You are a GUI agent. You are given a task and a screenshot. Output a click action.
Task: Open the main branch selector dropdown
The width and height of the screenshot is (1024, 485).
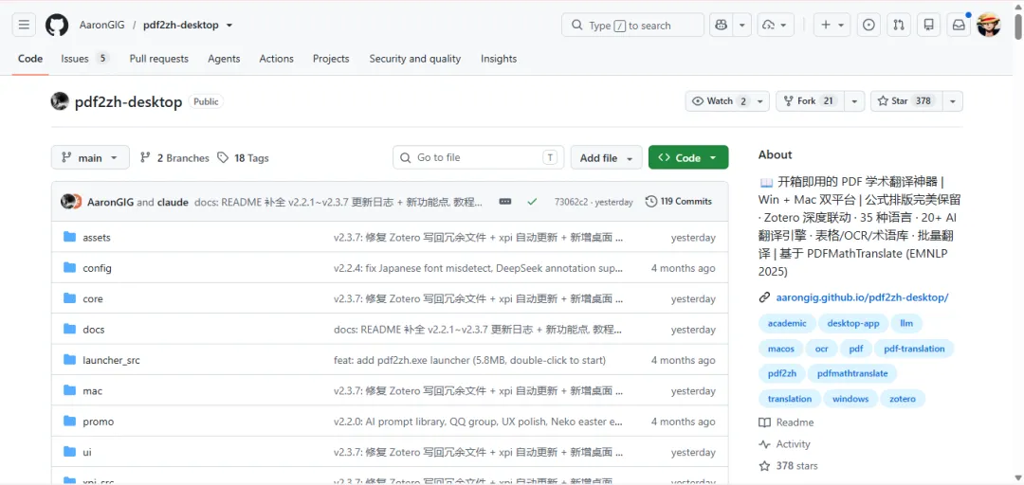pyautogui.click(x=90, y=158)
